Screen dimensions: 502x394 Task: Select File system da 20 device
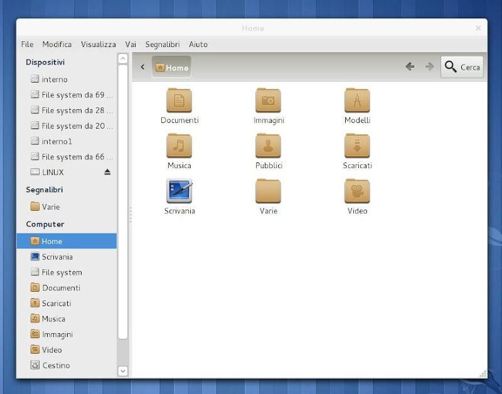click(x=67, y=125)
